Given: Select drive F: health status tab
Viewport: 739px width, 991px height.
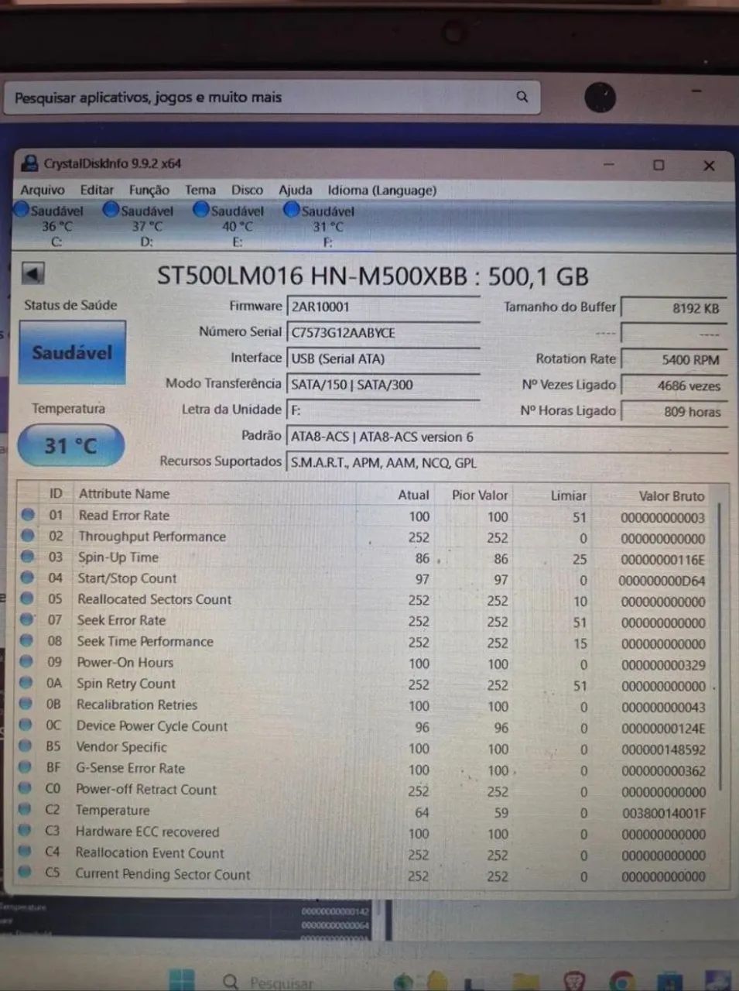Looking at the screenshot, I should pyautogui.click(x=321, y=225).
